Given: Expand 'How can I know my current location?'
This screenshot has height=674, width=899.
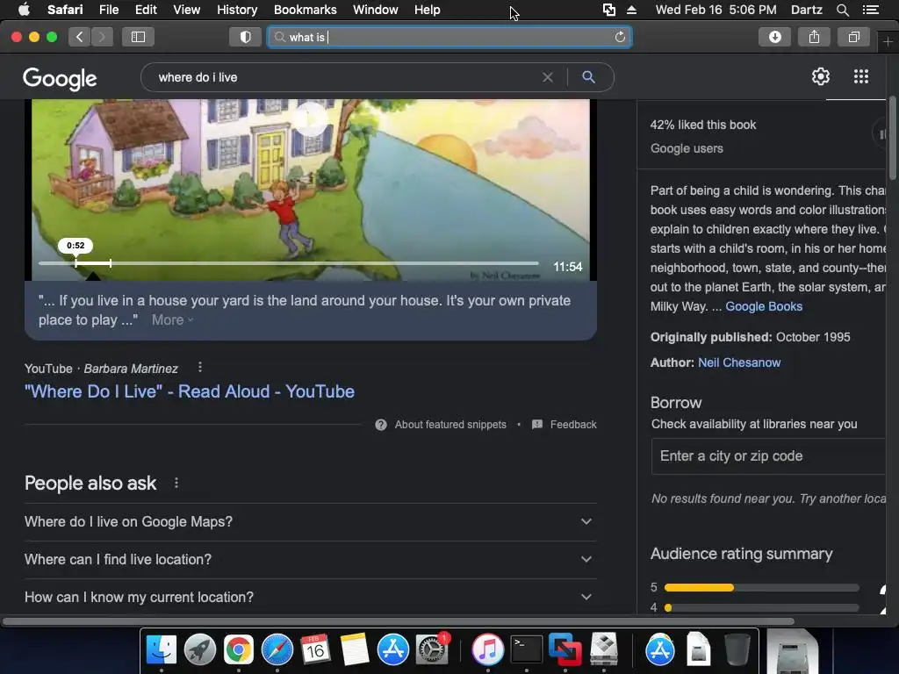Looking at the screenshot, I should 310,597.
